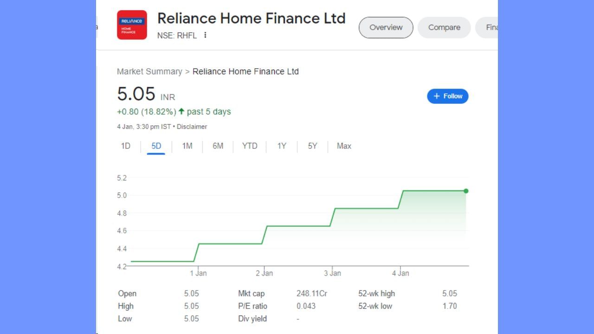Screen dimensions: 594x334
Task: Select the 5D chart range
Action: 156,146
